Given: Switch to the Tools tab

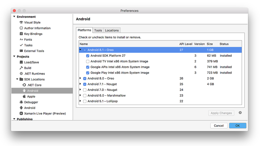Looking at the screenshot, I should tap(98, 30).
